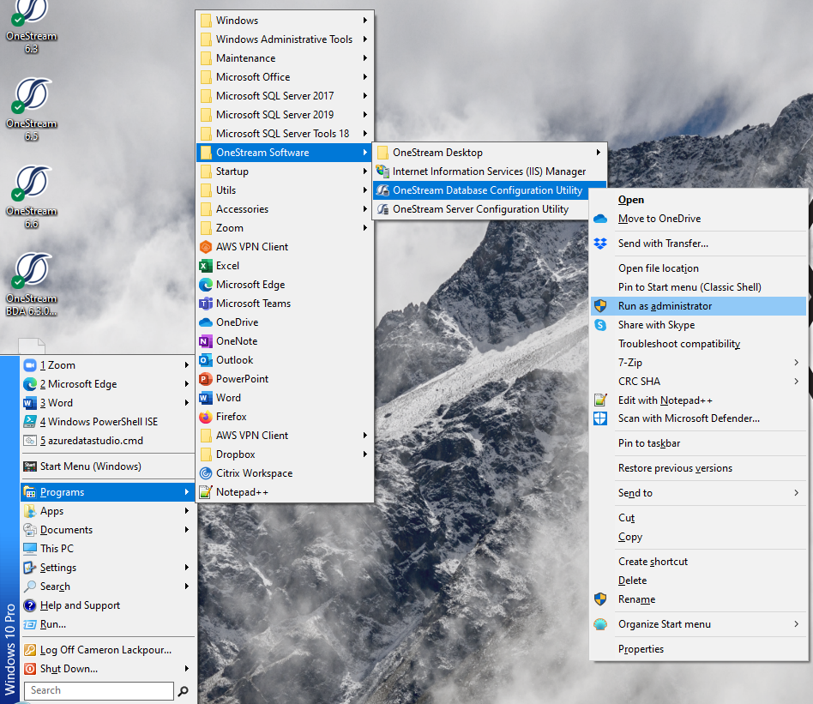
Task: Choose Open file location
Action: point(698,268)
